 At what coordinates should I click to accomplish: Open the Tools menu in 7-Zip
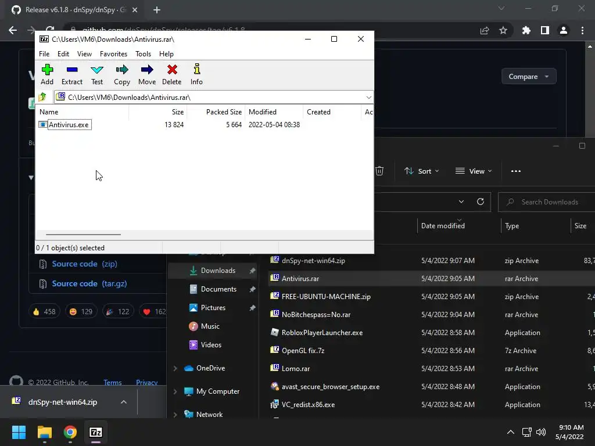pos(143,54)
